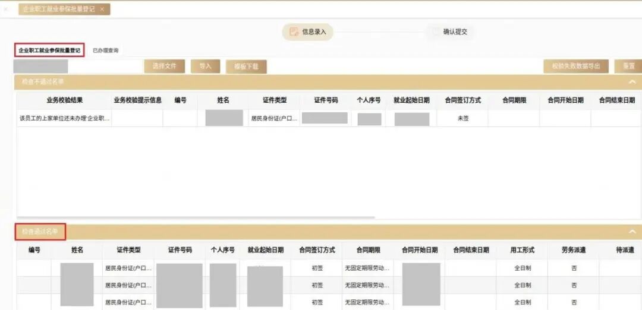Image resolution: width=642 pixels, height=310 pixels.
Task: Click 居民身份证 in third passed row
Action: click(128, 303)
